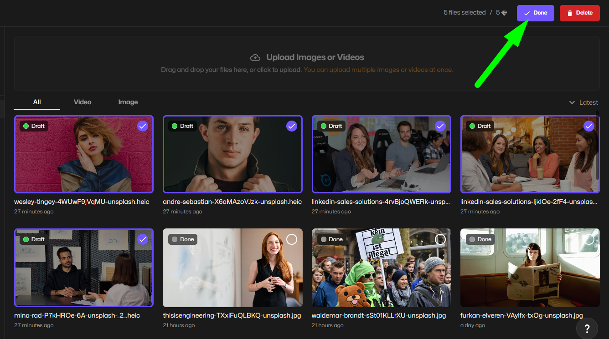
Task: Click the cloud upload icon
Action: coord(255,57)
